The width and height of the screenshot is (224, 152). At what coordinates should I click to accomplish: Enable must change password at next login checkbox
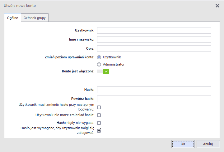tap(99, 107)
